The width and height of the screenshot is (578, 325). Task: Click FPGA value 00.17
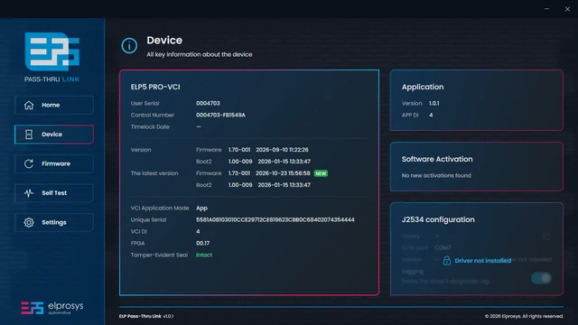click(202, 243)
